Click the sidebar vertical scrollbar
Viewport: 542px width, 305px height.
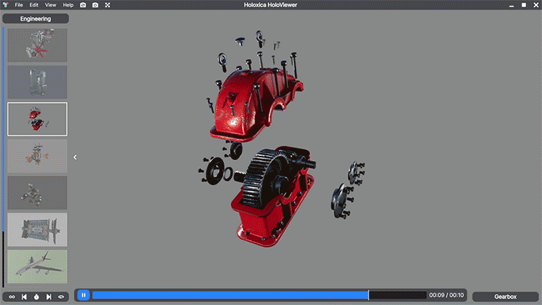(x=3, y=157)
